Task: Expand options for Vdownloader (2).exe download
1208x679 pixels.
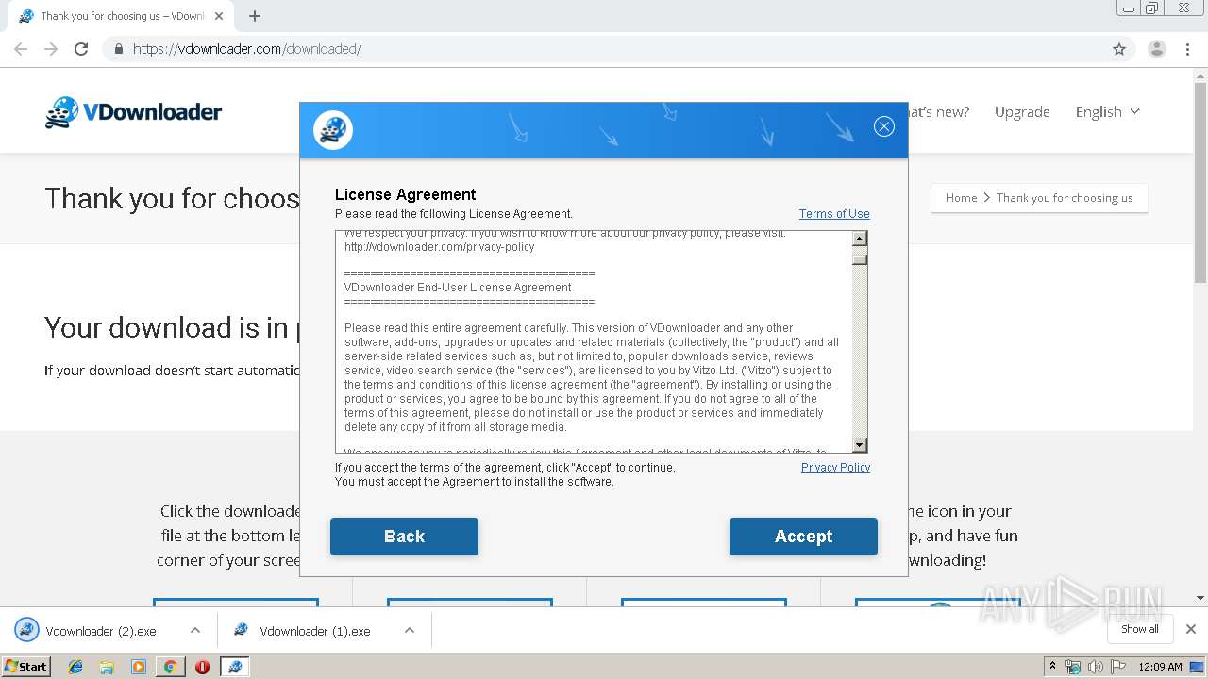Action: tap(195, 631)
